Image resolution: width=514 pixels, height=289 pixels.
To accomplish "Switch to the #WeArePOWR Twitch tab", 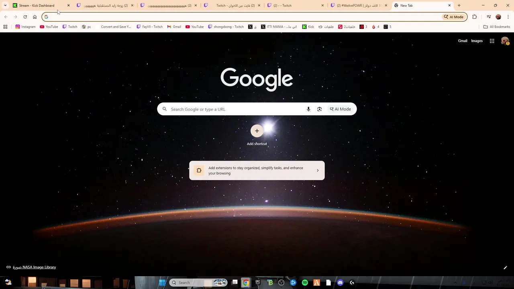I will 359,6.
